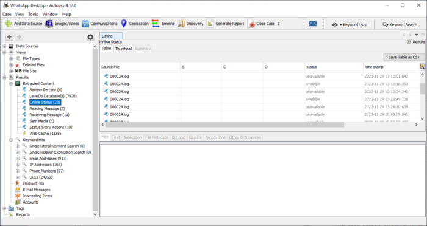Expand the File Size node
The image size is (427, 226).
(11, 71)
